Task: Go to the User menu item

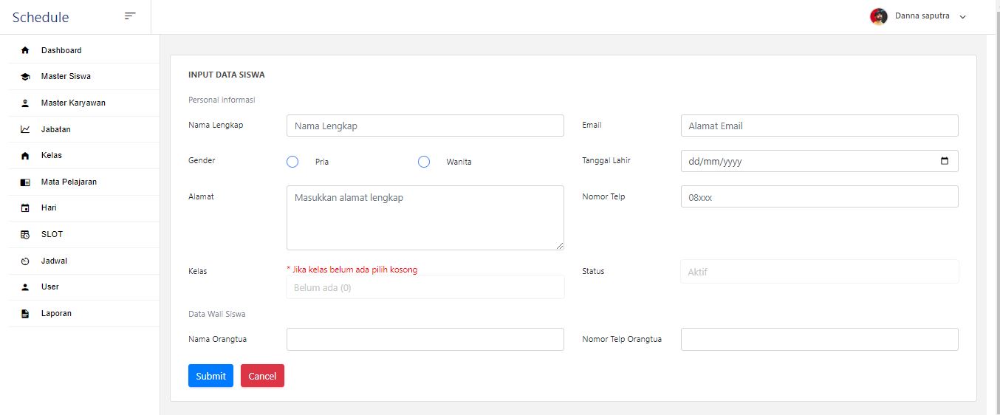Action: coord(50,287)
